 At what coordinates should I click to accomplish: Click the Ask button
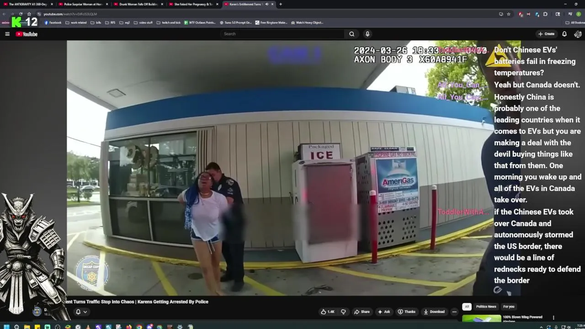(384, 312)
